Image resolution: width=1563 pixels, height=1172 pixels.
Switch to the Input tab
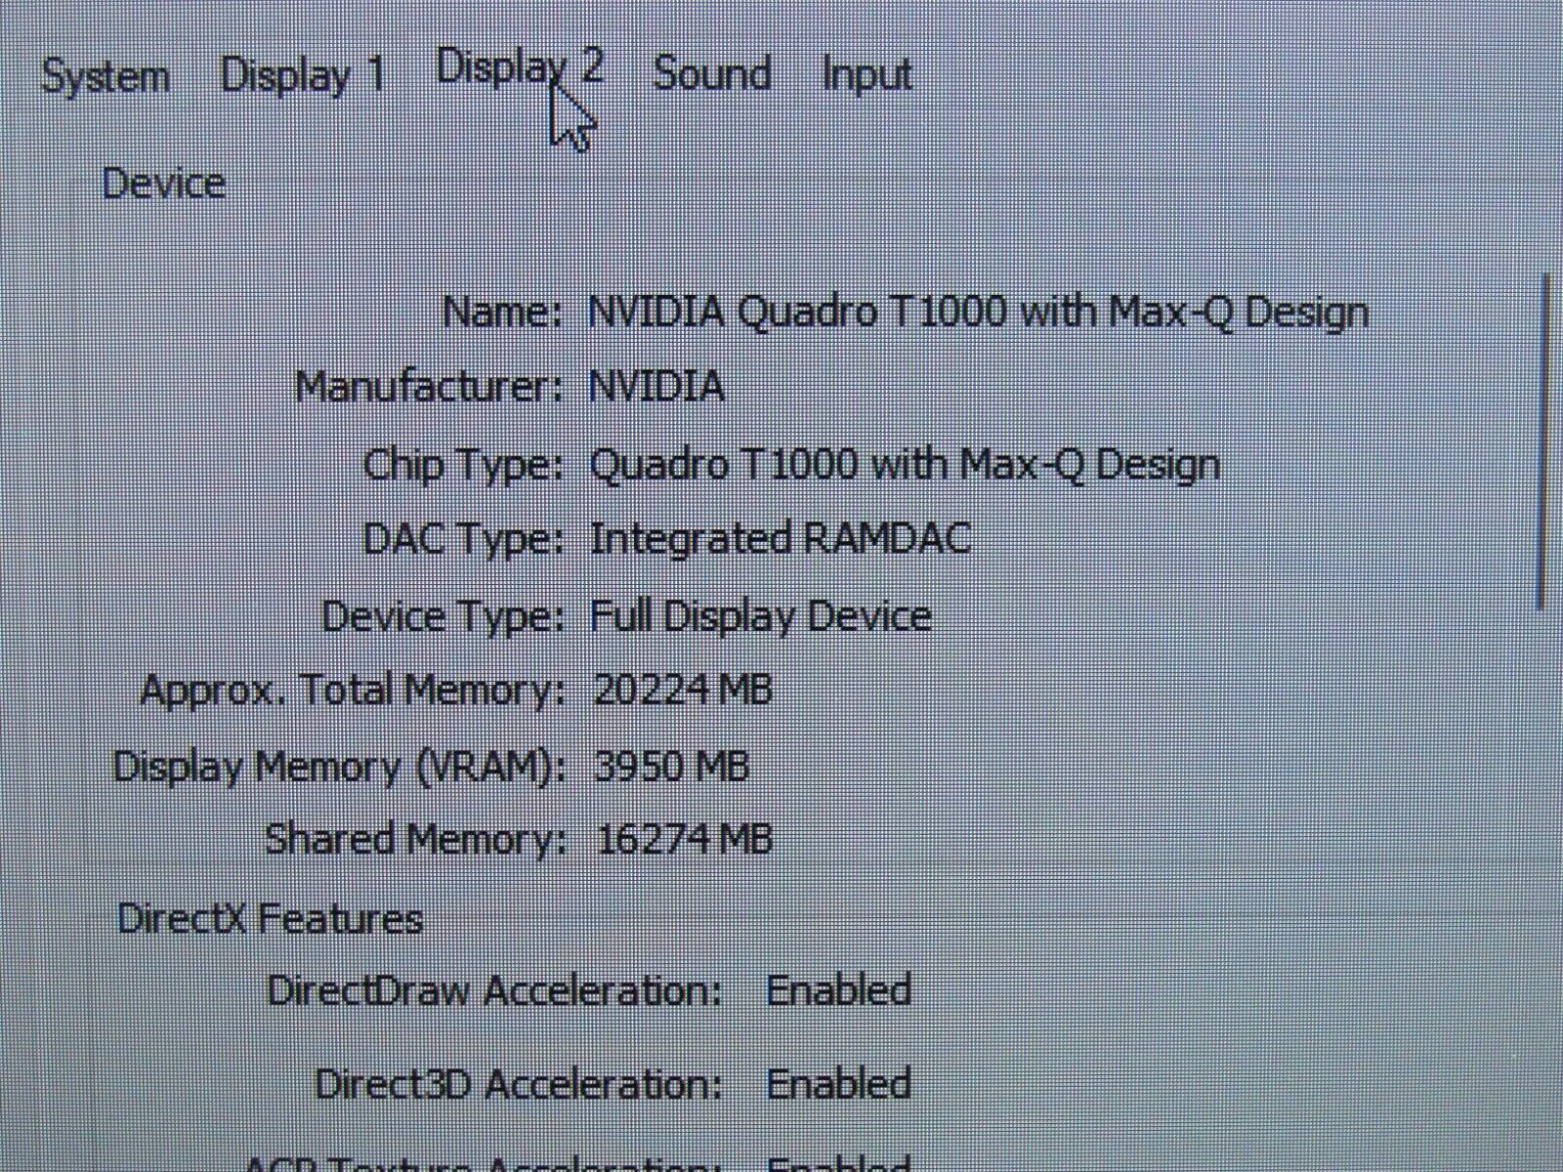[x=866, y=75]
